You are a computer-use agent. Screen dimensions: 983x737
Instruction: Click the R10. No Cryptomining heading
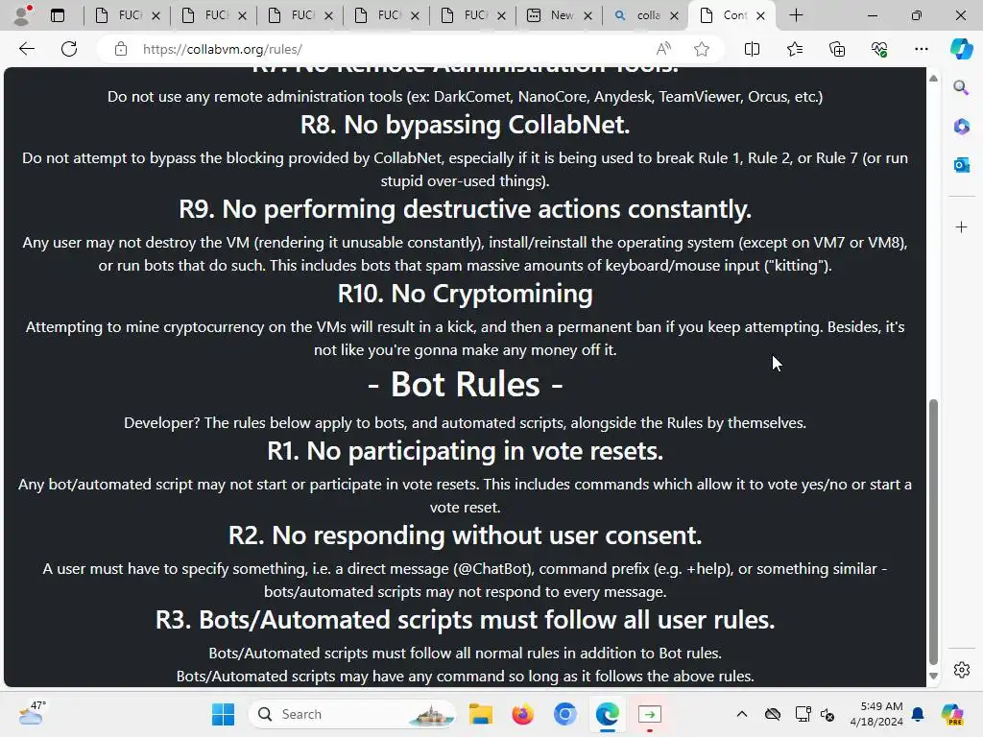click(x=465, y=294)
